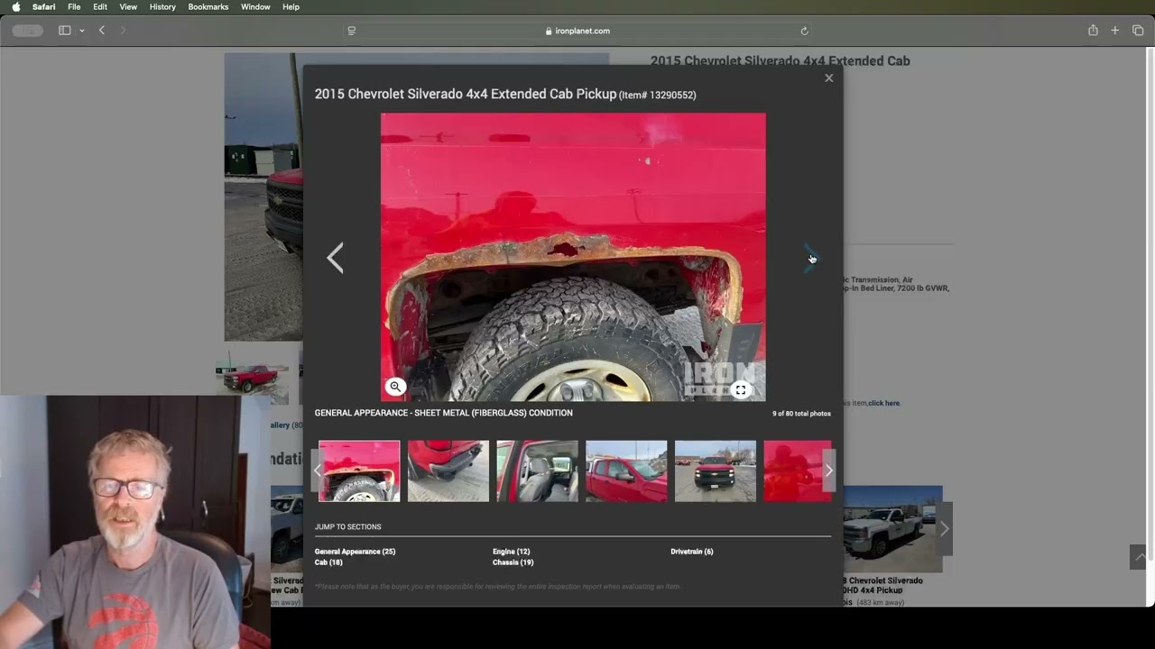Click the large rusted wheel arch photo

click(x=573, y=257)
